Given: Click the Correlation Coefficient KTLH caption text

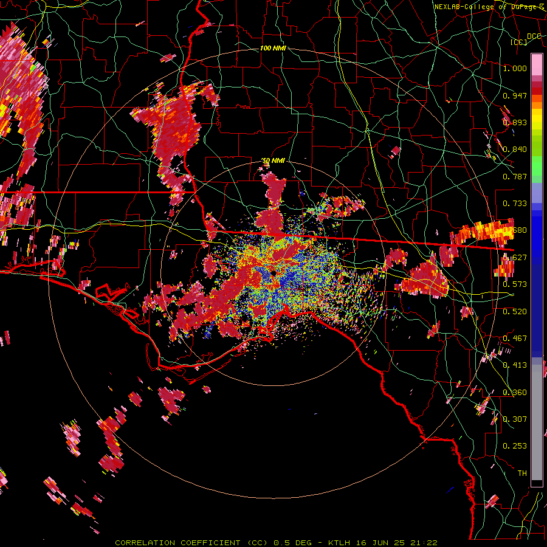Looking at the screenshot, I should tap(276, 543).
